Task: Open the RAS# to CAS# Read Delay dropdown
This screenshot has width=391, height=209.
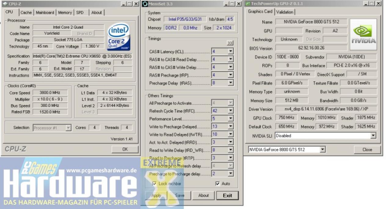Action: tap(231, 59)
